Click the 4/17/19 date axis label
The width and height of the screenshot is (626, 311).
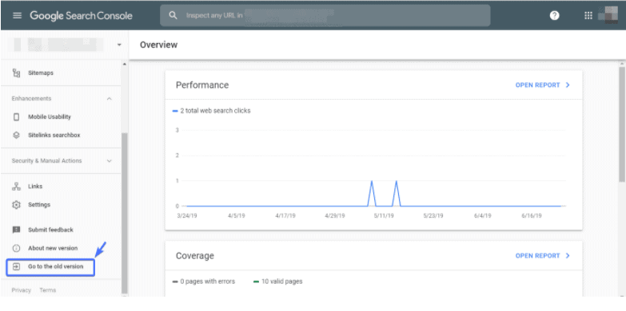point(285,216)
